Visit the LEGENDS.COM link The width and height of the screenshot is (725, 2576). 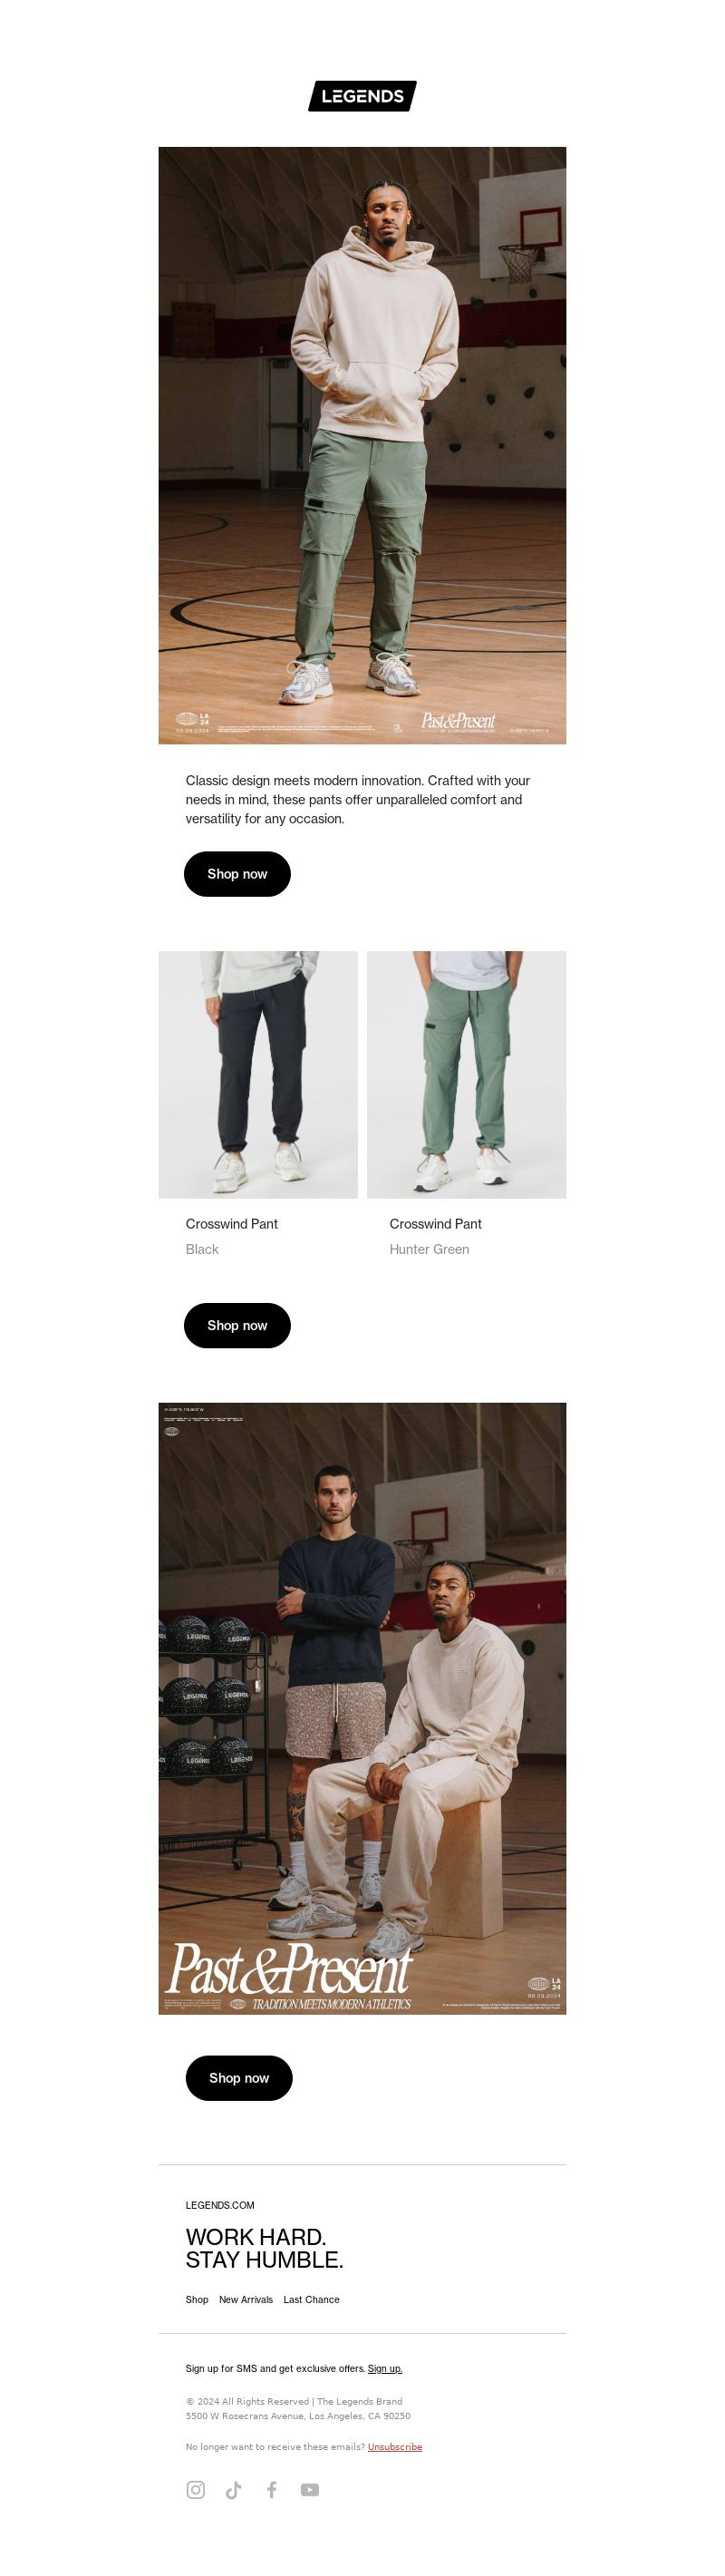coord(220,2204)
